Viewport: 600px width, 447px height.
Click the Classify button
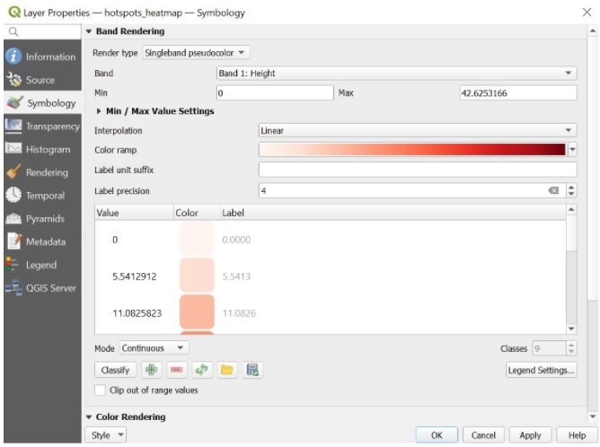click(115, 370)
